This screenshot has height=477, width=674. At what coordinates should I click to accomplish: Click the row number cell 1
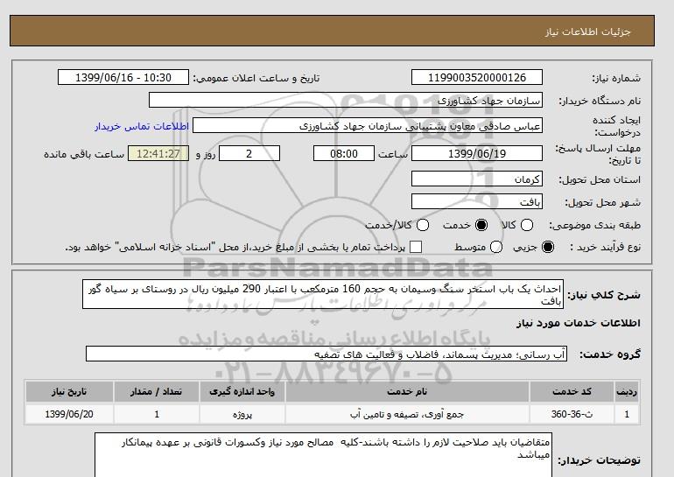click(x=627, y=414)
